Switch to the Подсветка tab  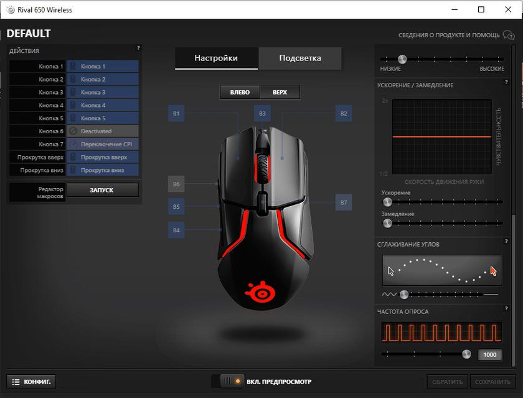coord(300,59)
